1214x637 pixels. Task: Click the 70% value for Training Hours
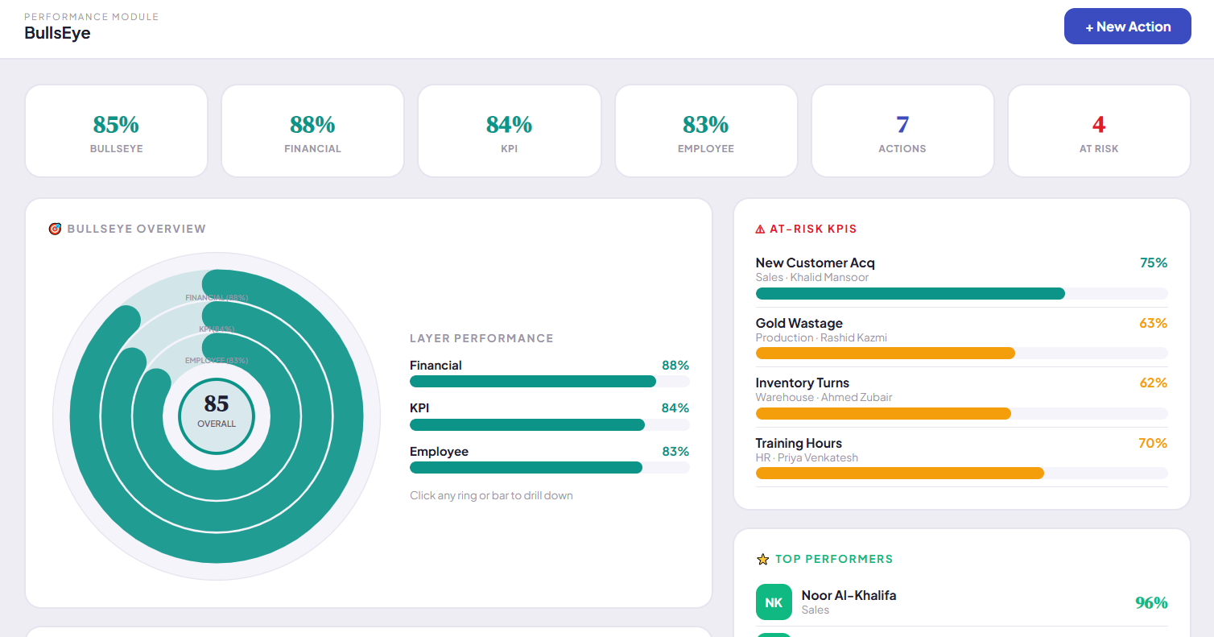[1154, 443]
